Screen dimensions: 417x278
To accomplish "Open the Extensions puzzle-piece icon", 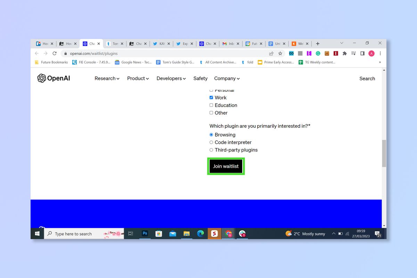I will click(344, 54).
